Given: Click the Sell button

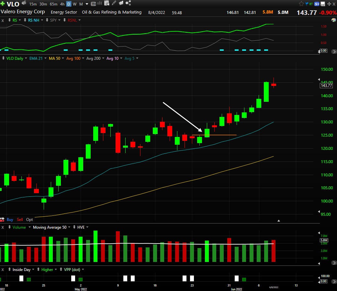Looking at the screenshot, I should tap(20, 220).
